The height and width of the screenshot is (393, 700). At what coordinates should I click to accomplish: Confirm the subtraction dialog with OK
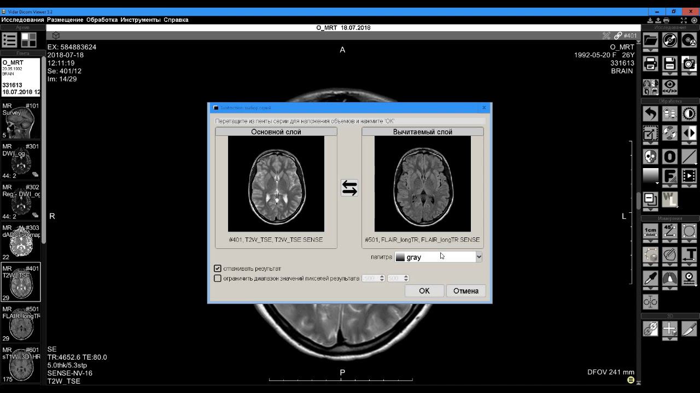(424, 291)
